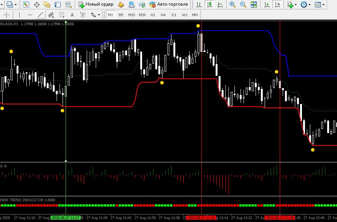Open the periodicity clock dropdown

(x=309, y=5)
